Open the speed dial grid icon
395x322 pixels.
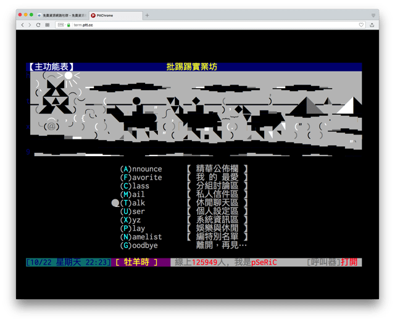47,25
